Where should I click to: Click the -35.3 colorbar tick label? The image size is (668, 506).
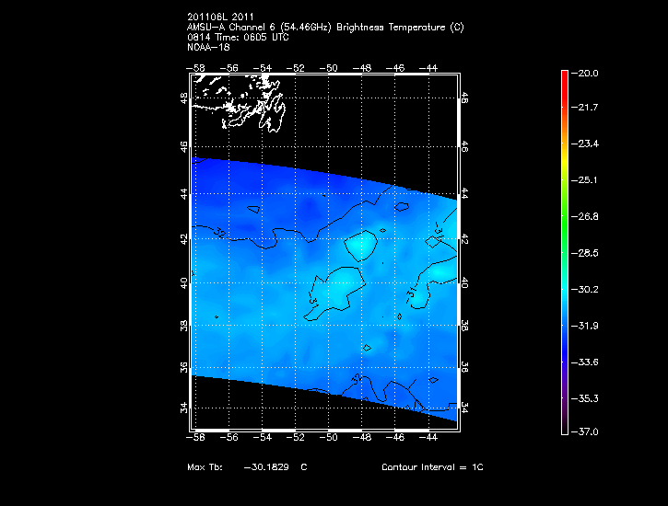click(586, 398)
